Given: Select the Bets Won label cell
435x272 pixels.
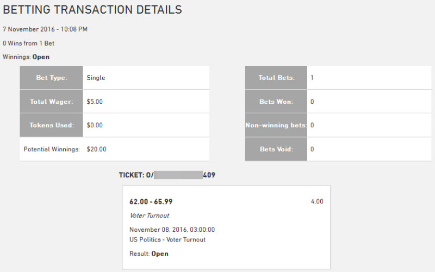Looking at the screenshot, I should 276,102.
